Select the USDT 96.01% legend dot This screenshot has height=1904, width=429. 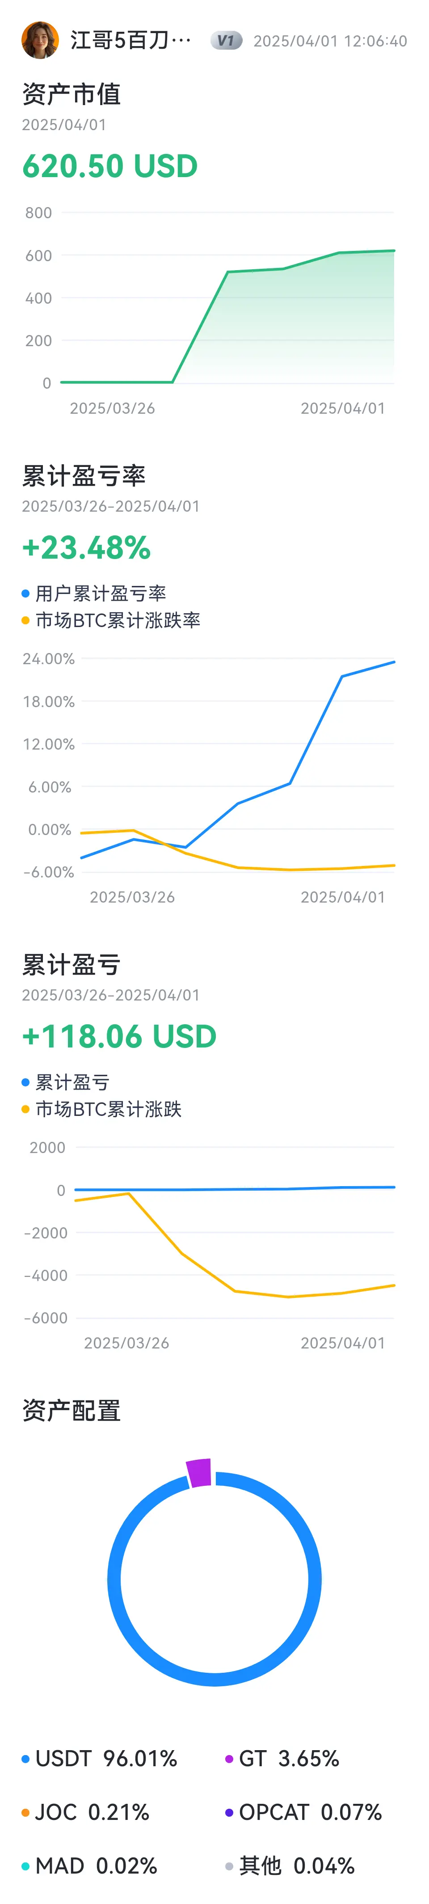(25, 1759)
